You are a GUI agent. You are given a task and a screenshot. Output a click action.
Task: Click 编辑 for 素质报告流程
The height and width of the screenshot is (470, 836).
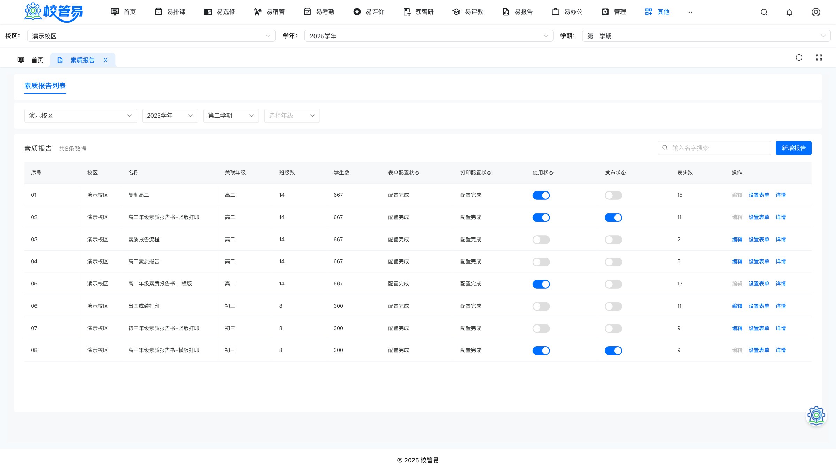737,240
